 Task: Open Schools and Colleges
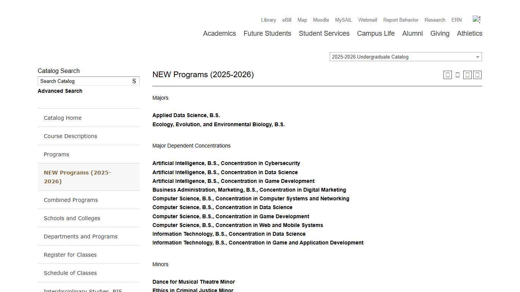[x=72, y=218]
